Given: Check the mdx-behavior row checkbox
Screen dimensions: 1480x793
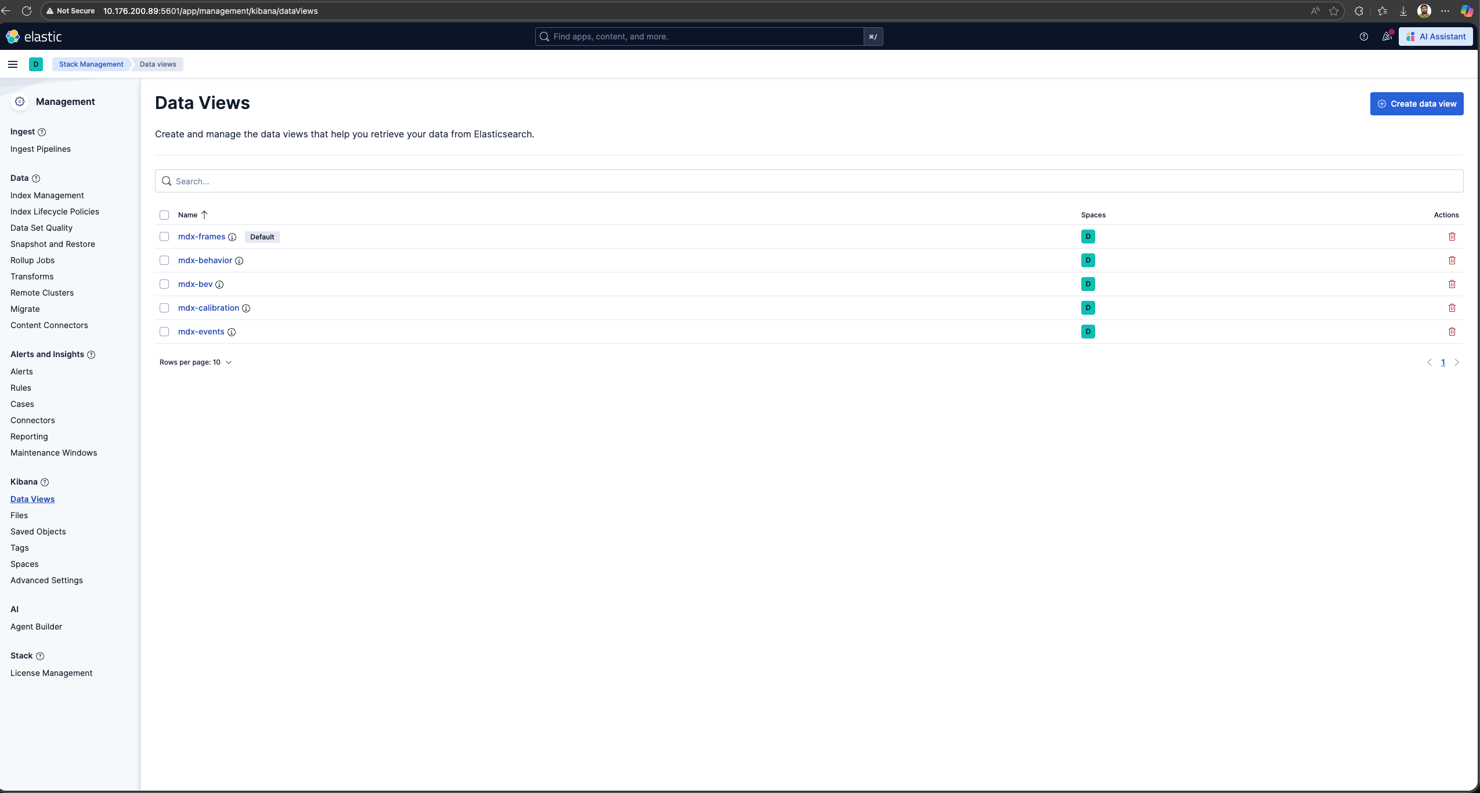Looking at the screenshot, I should pyautogui.click(x=164, y=260).
